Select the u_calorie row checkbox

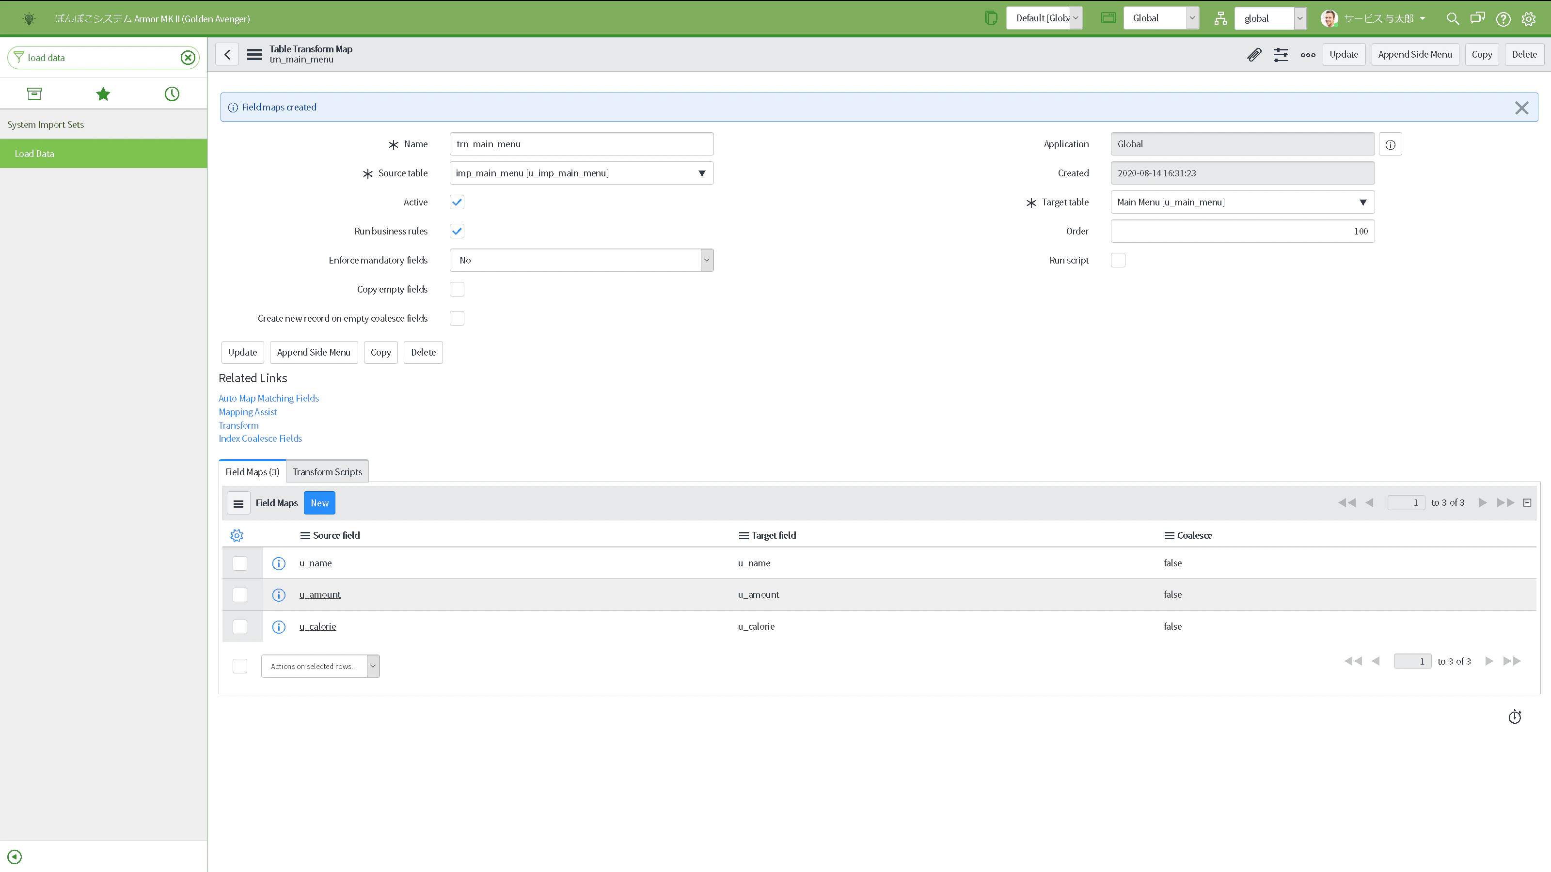(x=239, y=627)
